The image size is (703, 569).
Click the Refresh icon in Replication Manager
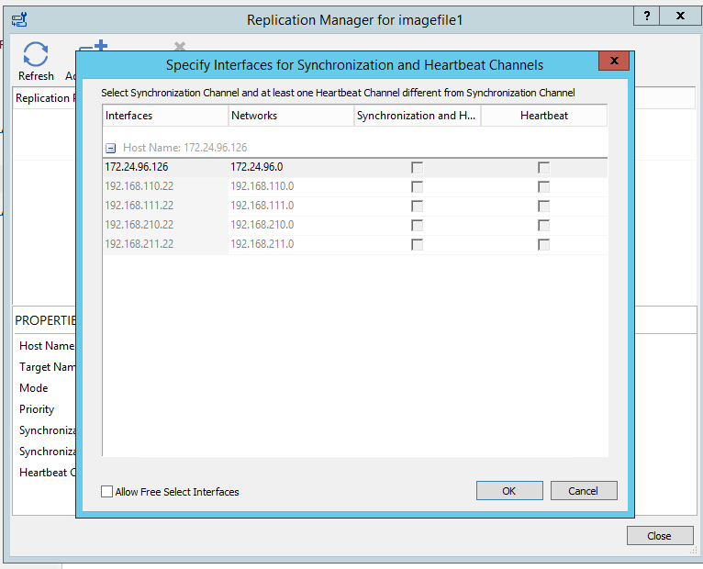tap(36, 54)
